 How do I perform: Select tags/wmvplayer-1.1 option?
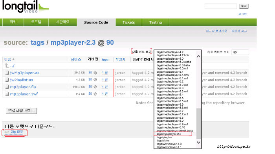pyautogui.click(x=169, y=147)
